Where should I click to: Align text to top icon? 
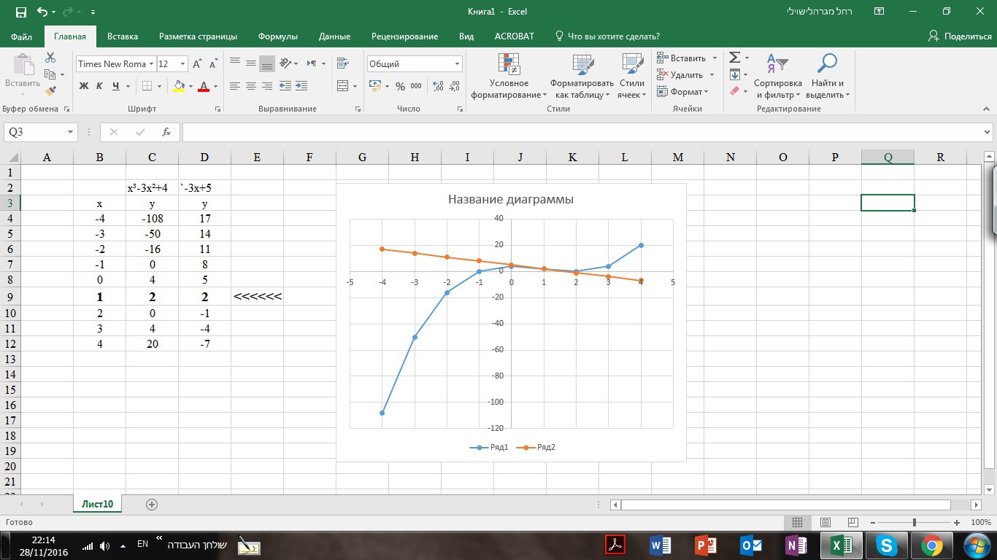pos(235,63)
